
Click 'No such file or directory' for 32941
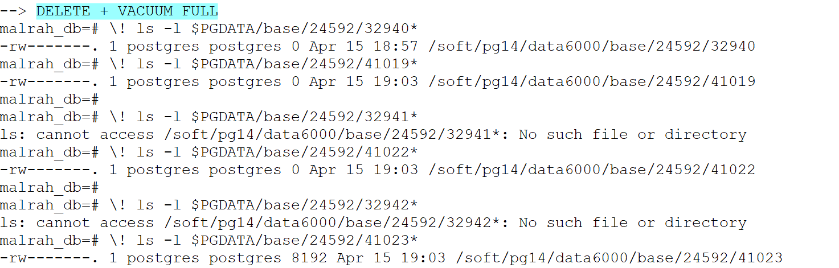(633, 134)
